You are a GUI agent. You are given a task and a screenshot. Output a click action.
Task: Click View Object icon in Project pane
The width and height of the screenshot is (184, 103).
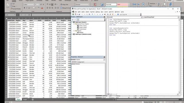[75, 20]
